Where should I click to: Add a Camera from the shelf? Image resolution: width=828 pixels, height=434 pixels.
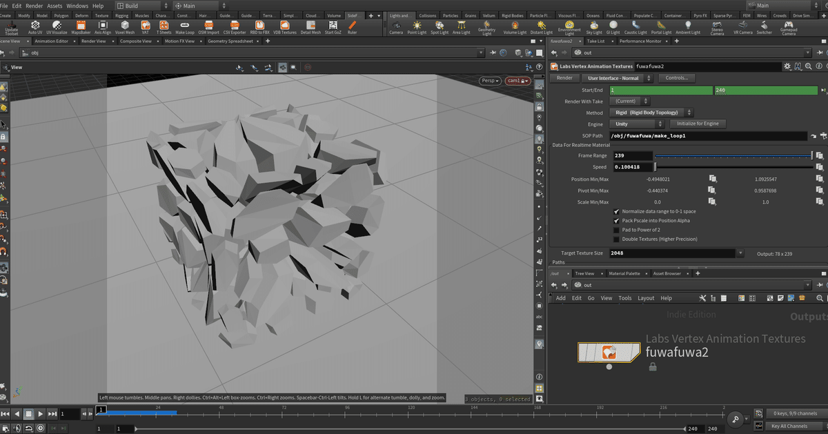click(396, 27)
